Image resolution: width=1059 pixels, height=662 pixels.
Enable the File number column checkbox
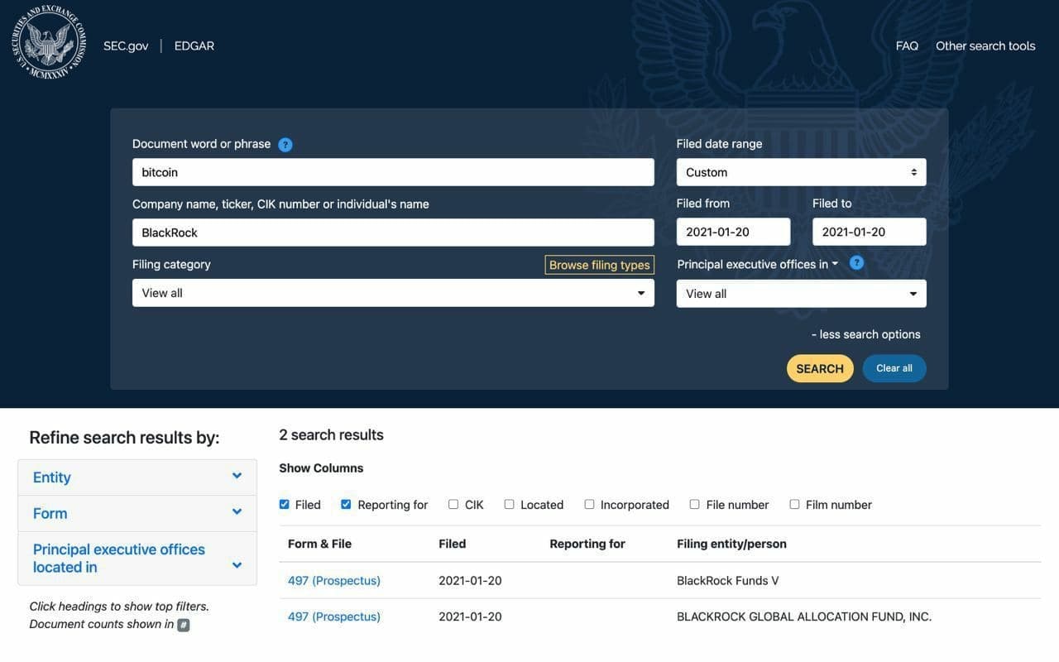pyautogui.click(x=695, y=505)
